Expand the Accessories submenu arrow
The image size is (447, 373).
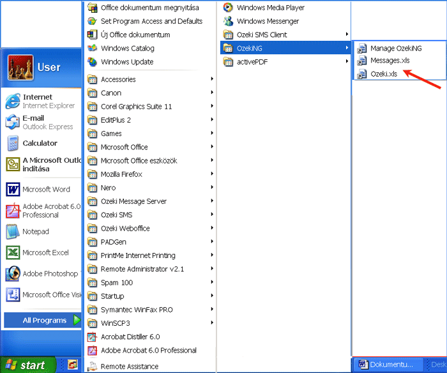click(x=212, y=79)
